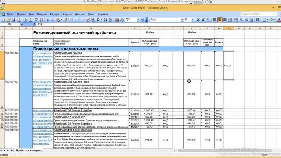The height and width of the screenshot is (158, 281).
Task: Open the Формат menu
Action: click(54, 14)
